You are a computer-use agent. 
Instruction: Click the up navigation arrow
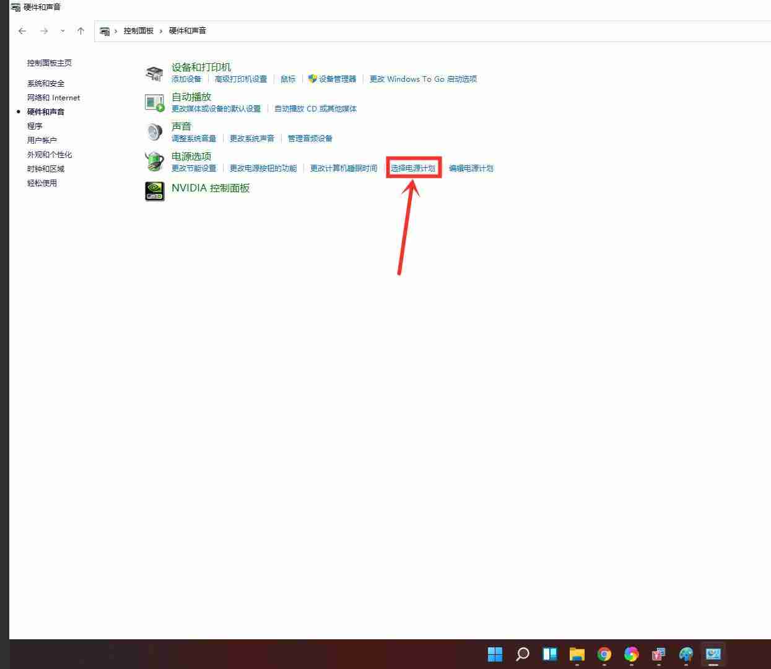(x=81, y=30)
